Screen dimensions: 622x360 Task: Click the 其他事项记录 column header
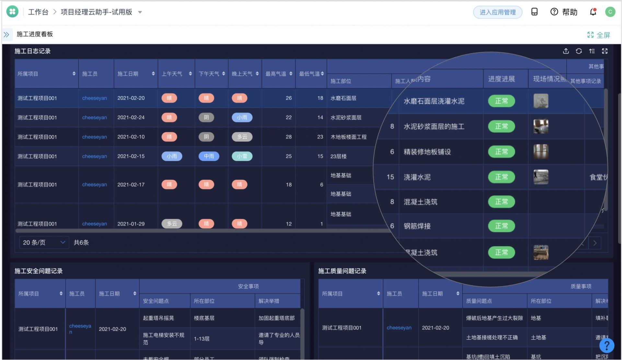[x=585, y=81]
